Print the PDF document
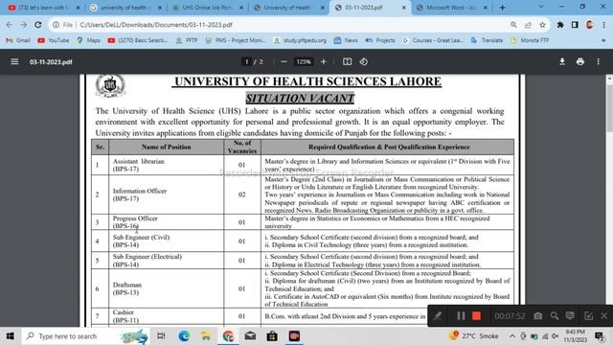The image size is (613, 345). click(x=580, y=61)
